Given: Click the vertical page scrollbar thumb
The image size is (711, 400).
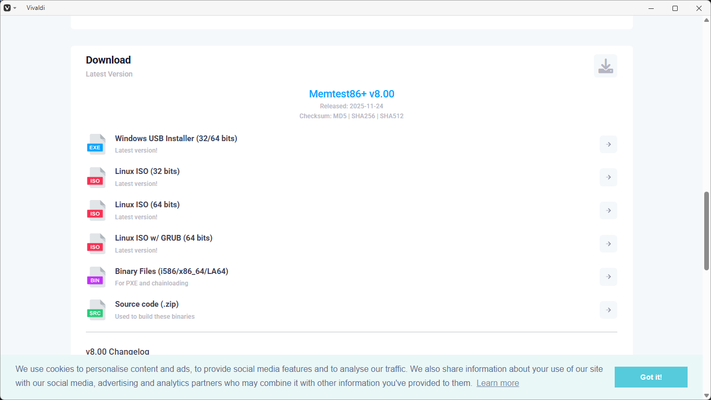Looking at the screenshot, I should (706, 231).
